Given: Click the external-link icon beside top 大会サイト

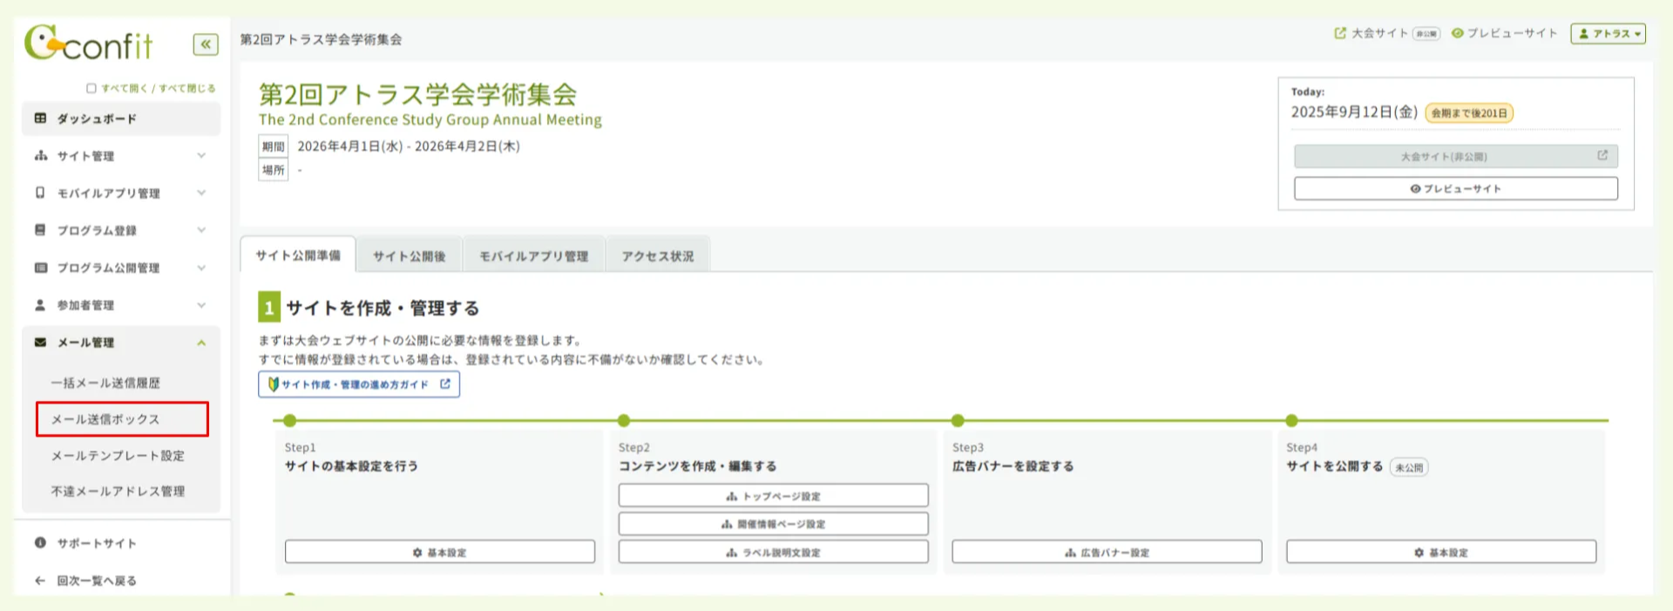Looking at the screenshot, I should click(1340, 33).
